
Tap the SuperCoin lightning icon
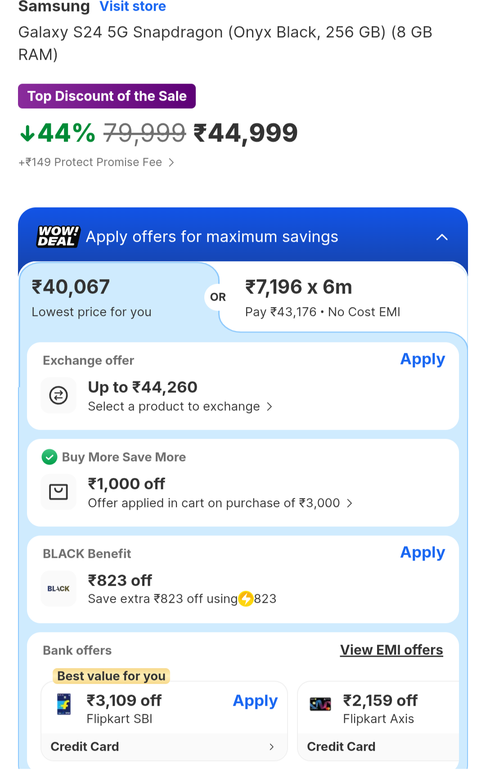(x=246, y=599)
